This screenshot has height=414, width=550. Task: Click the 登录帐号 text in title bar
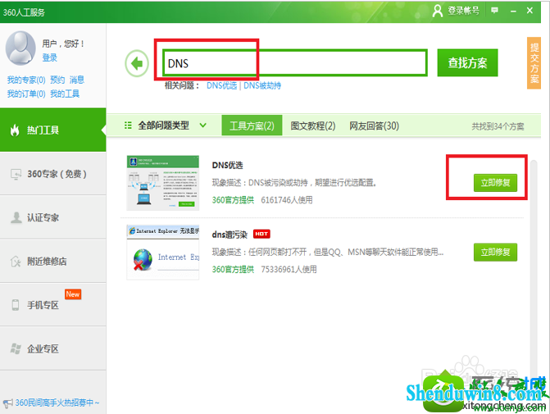[463, 11]
